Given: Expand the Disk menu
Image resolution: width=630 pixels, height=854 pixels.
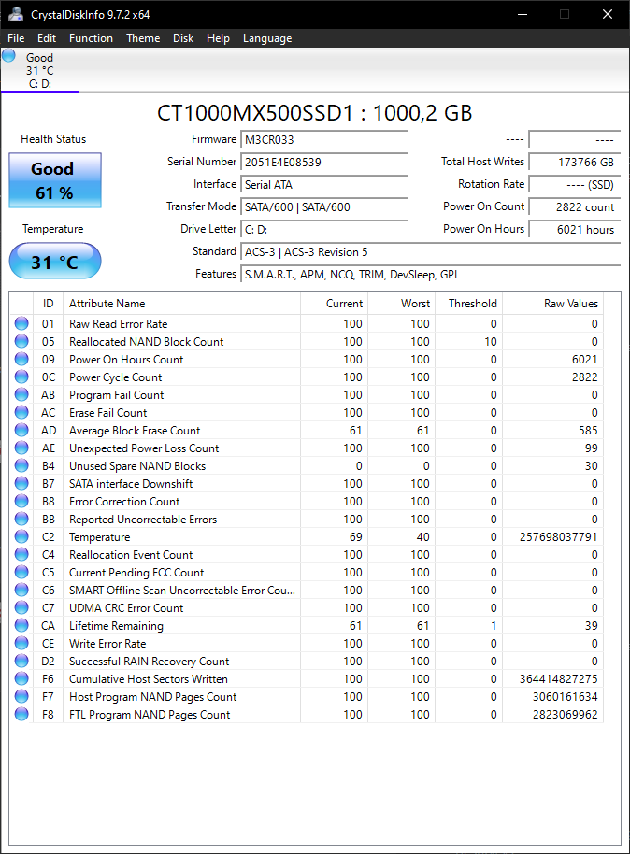Looking at the screenshot, I should click(x=183, y=38).
